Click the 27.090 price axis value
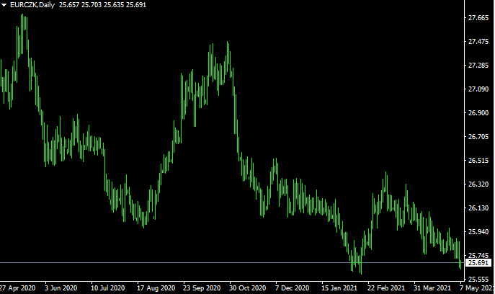Viewport: 495px width, 294px height. pyautogui.click(x=478, y=89)
